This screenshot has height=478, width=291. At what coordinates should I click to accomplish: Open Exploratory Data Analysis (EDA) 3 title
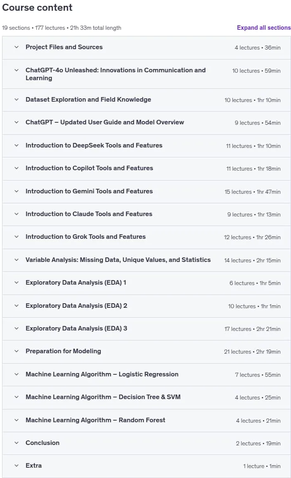point(76,328)
